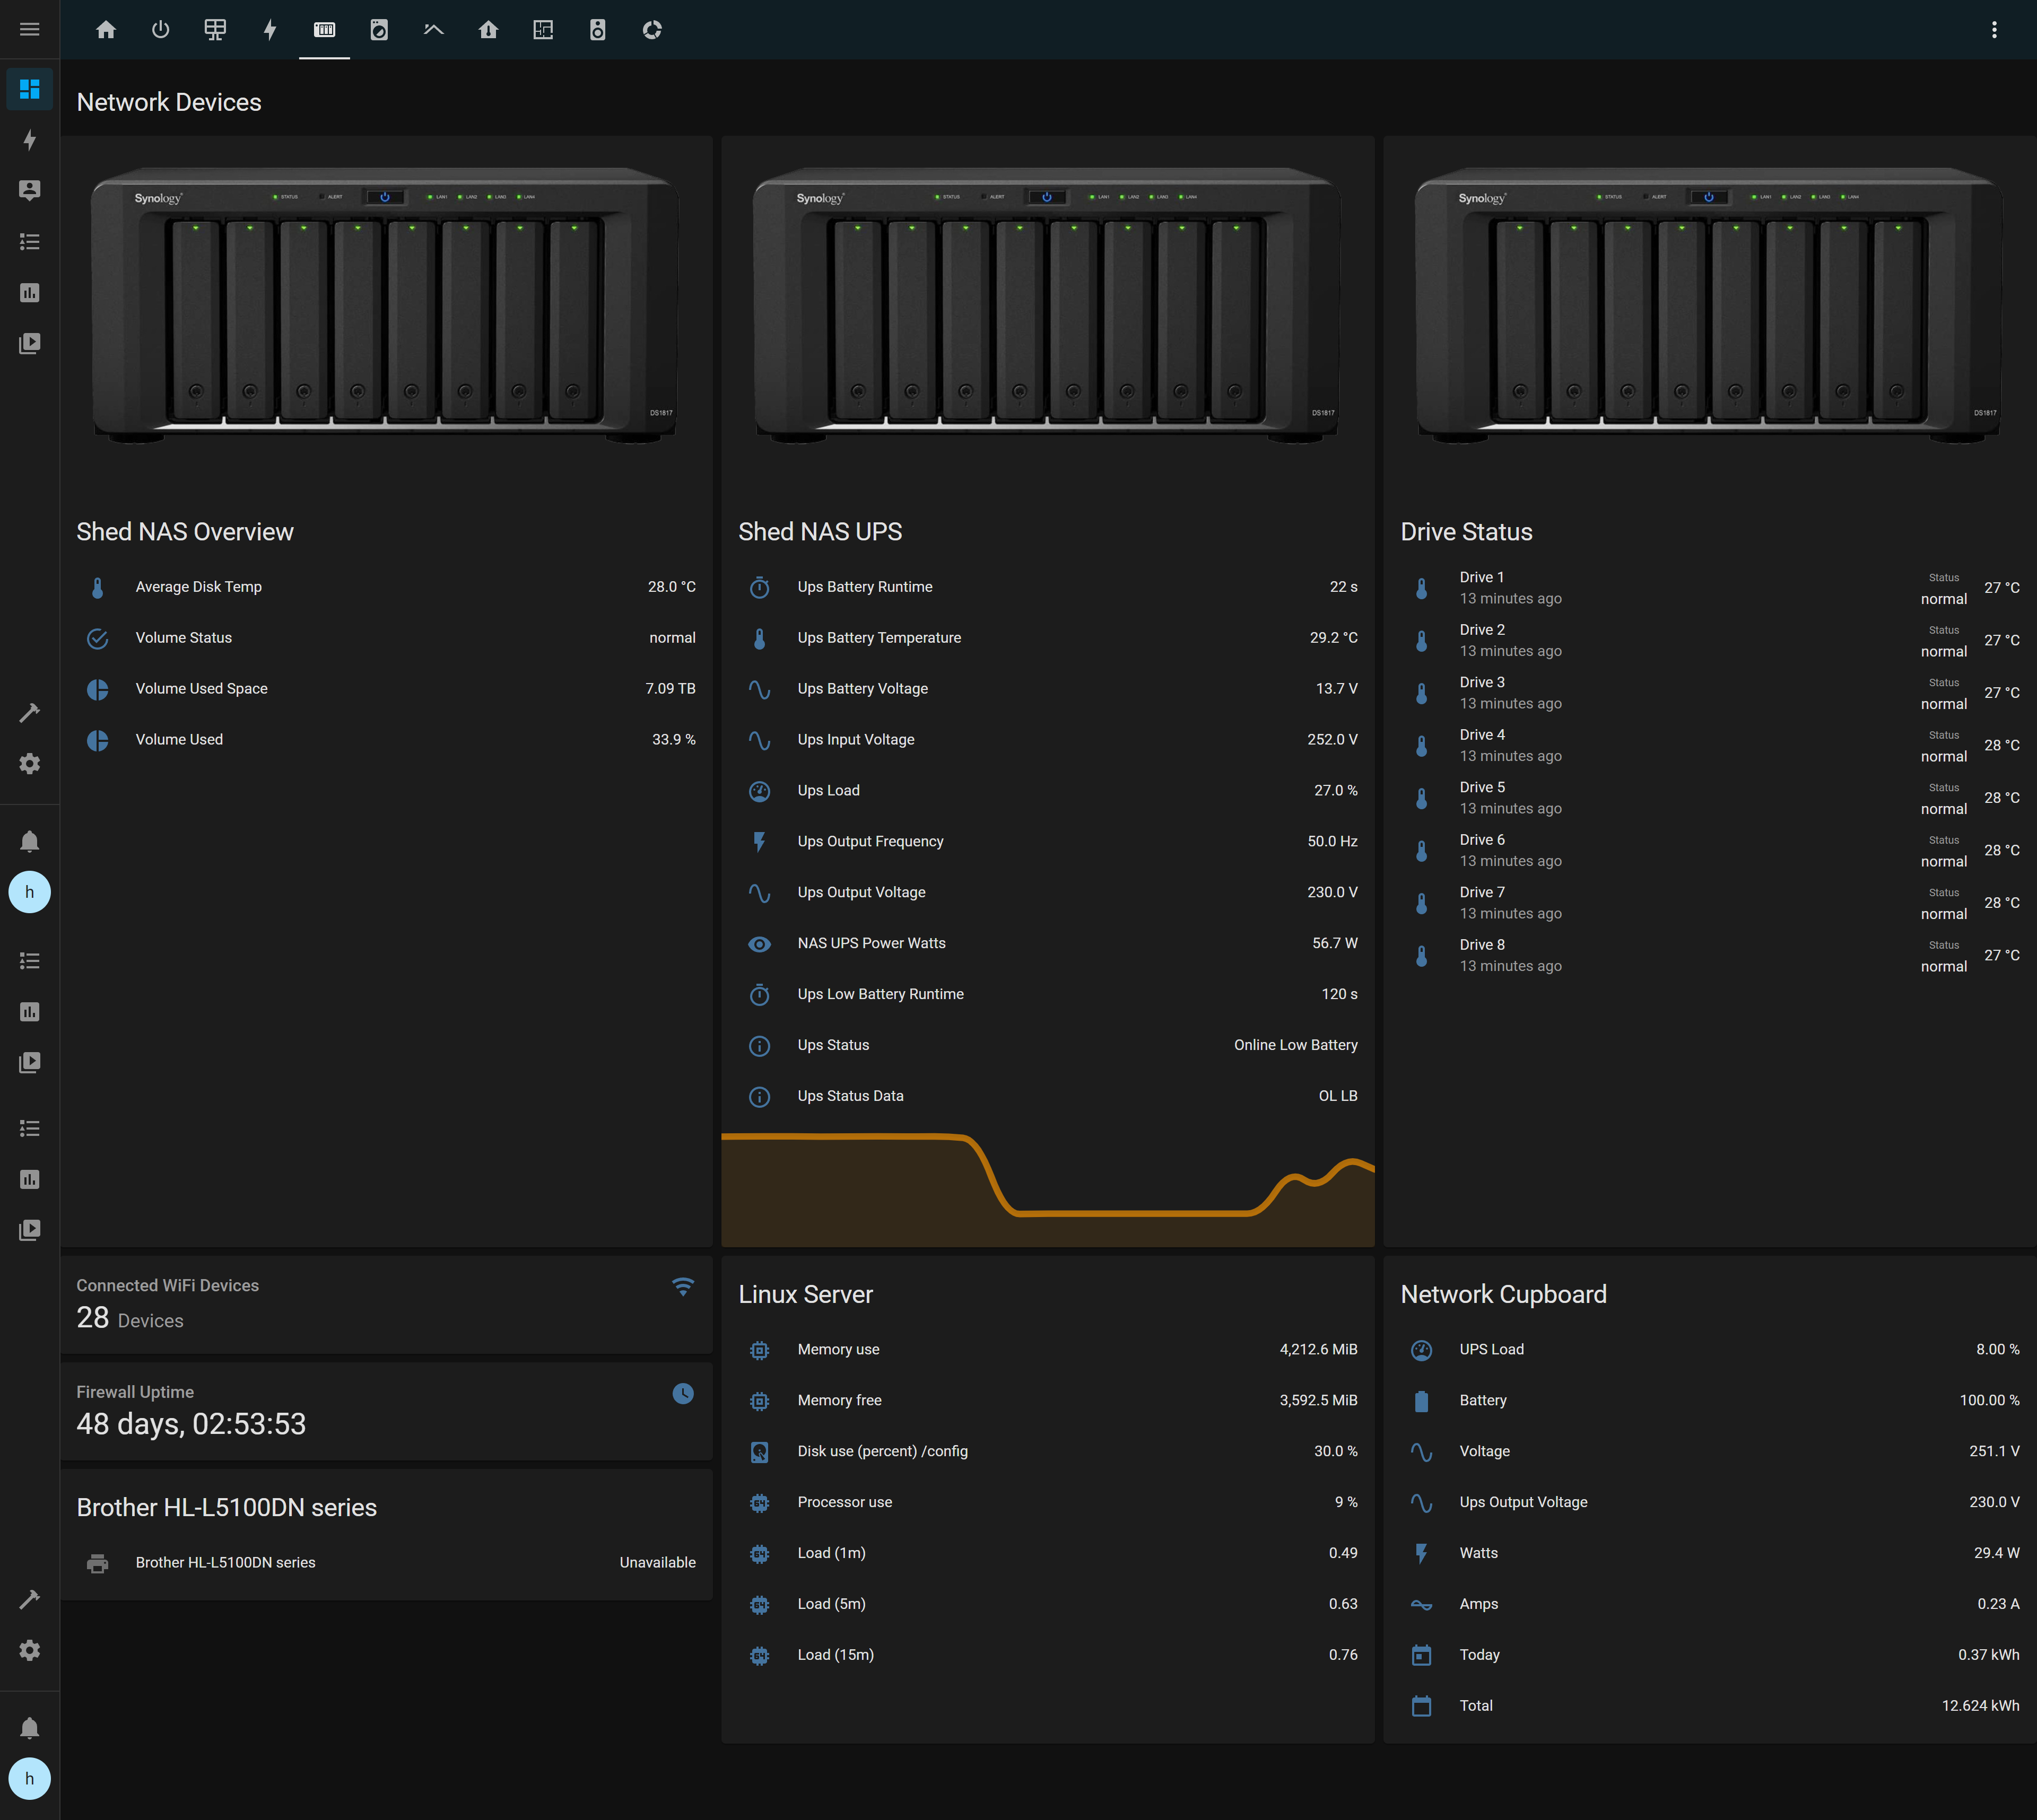The image size is (2037, 1820).
Task: Open the sidebar hamburger menu
Action: [x=29, y=29]
